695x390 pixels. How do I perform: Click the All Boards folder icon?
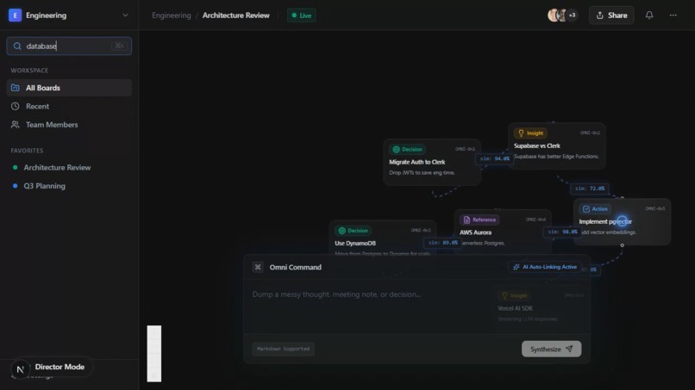(15, 88)
